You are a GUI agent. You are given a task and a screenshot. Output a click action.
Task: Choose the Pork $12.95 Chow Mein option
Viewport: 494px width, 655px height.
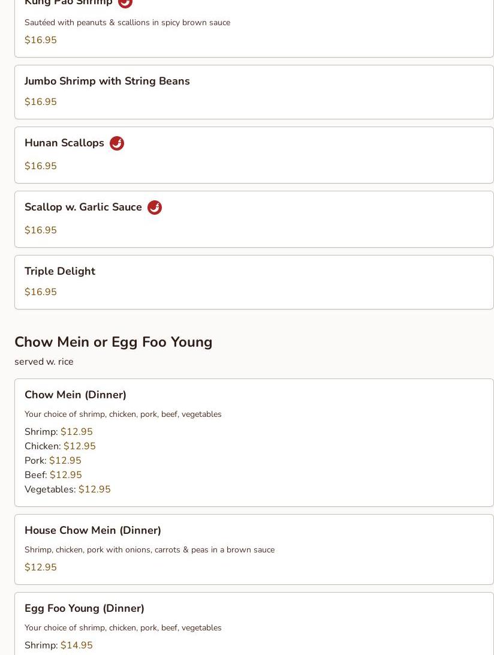coord(53,461)
